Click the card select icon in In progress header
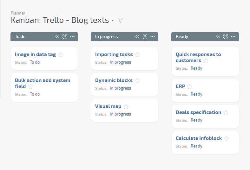This screenshot has width=250, height=170. point(145,36)
